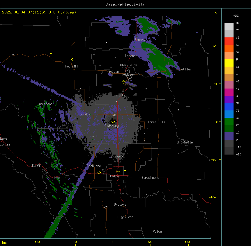This screenshot has width=251, height=246.
Task: Click the Okotoks town label
Action: 120,205
